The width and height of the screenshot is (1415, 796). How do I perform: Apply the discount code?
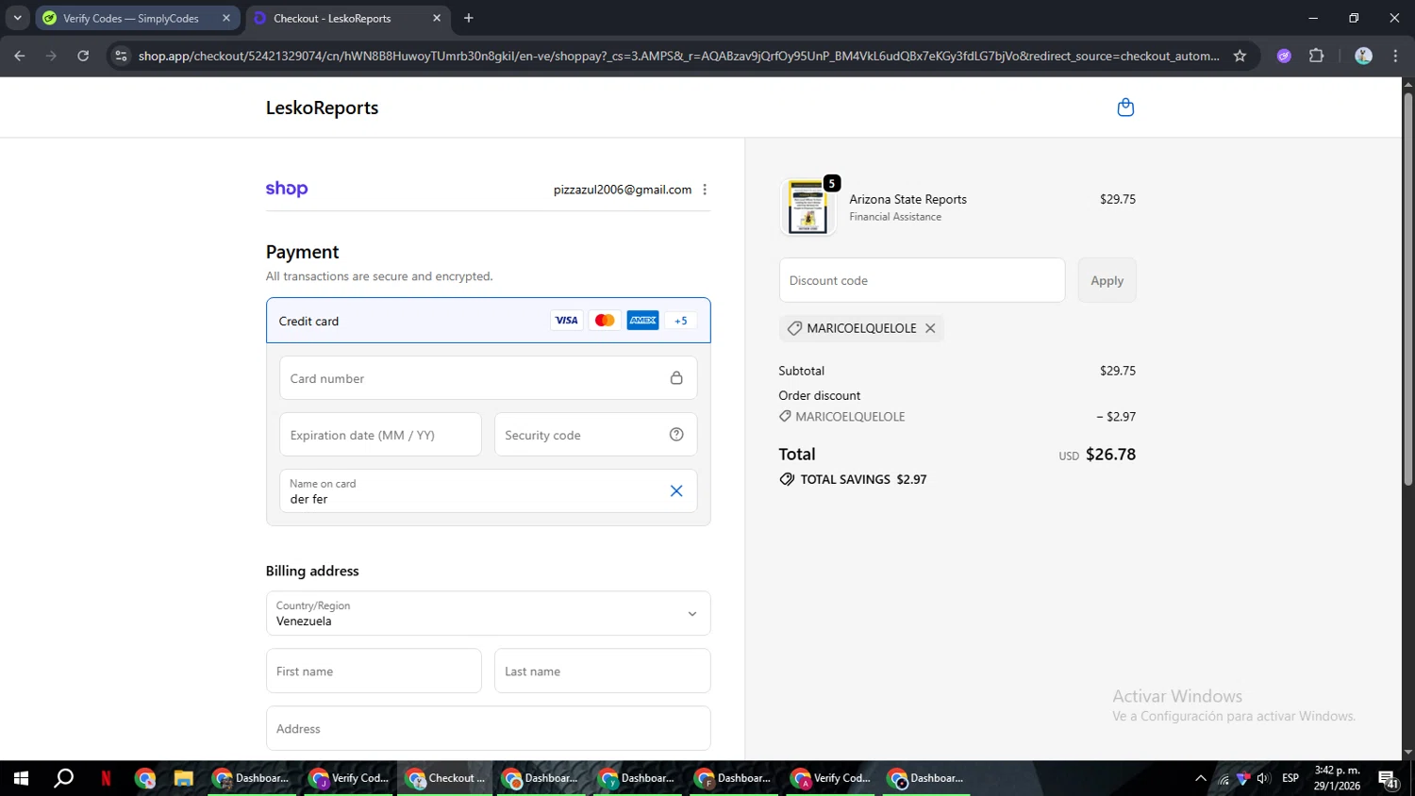[1107, 280]
